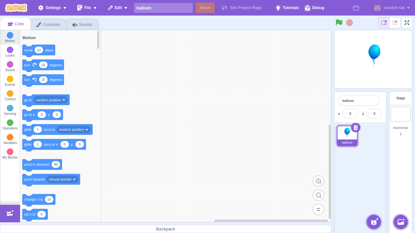The image size is (415, 233).
Task: Select the My Blocks category
Action: pyautogui.click(x=10, y=154)
